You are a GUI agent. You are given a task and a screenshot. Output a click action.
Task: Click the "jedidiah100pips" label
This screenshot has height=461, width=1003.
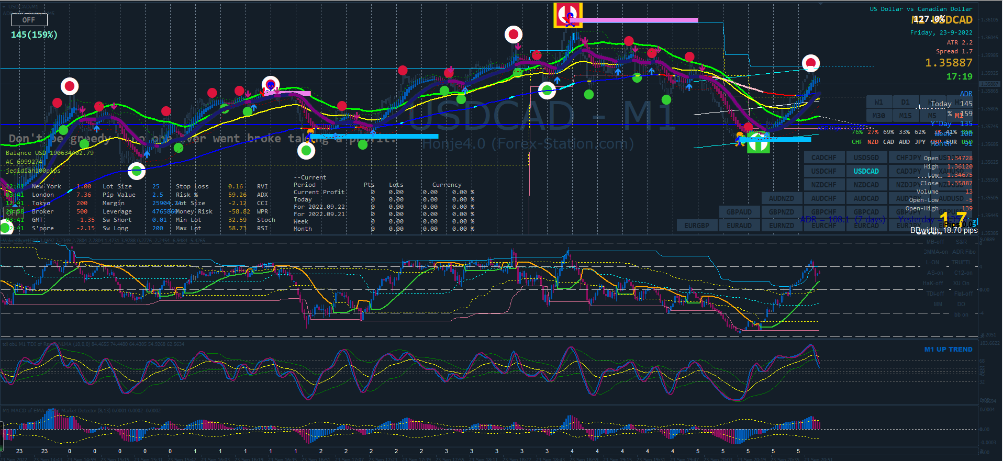coord(33,171)
